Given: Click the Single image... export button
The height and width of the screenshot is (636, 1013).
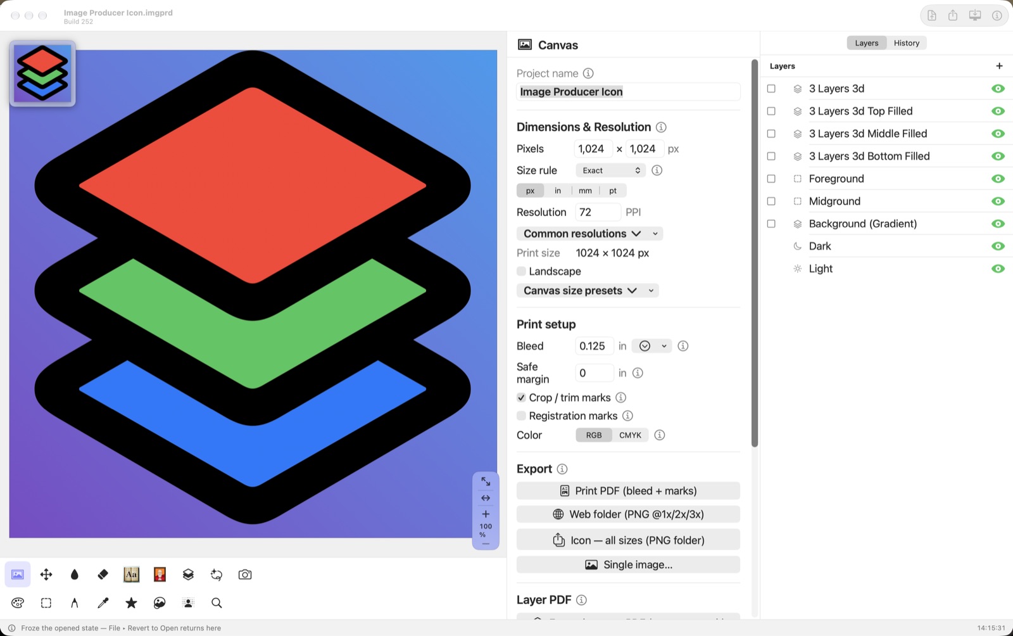Looking at the screenshot, I should (x=628, y=564).
